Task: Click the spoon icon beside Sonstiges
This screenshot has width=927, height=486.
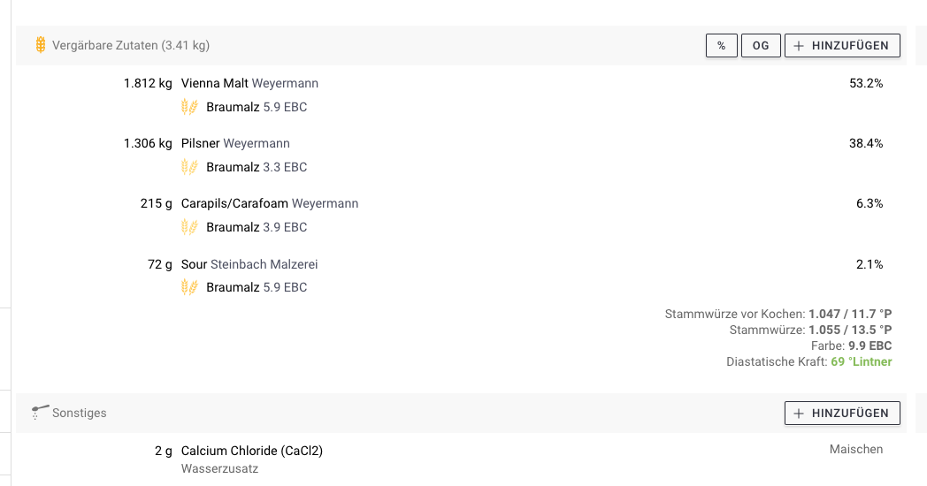Action: tap(40, 412)
